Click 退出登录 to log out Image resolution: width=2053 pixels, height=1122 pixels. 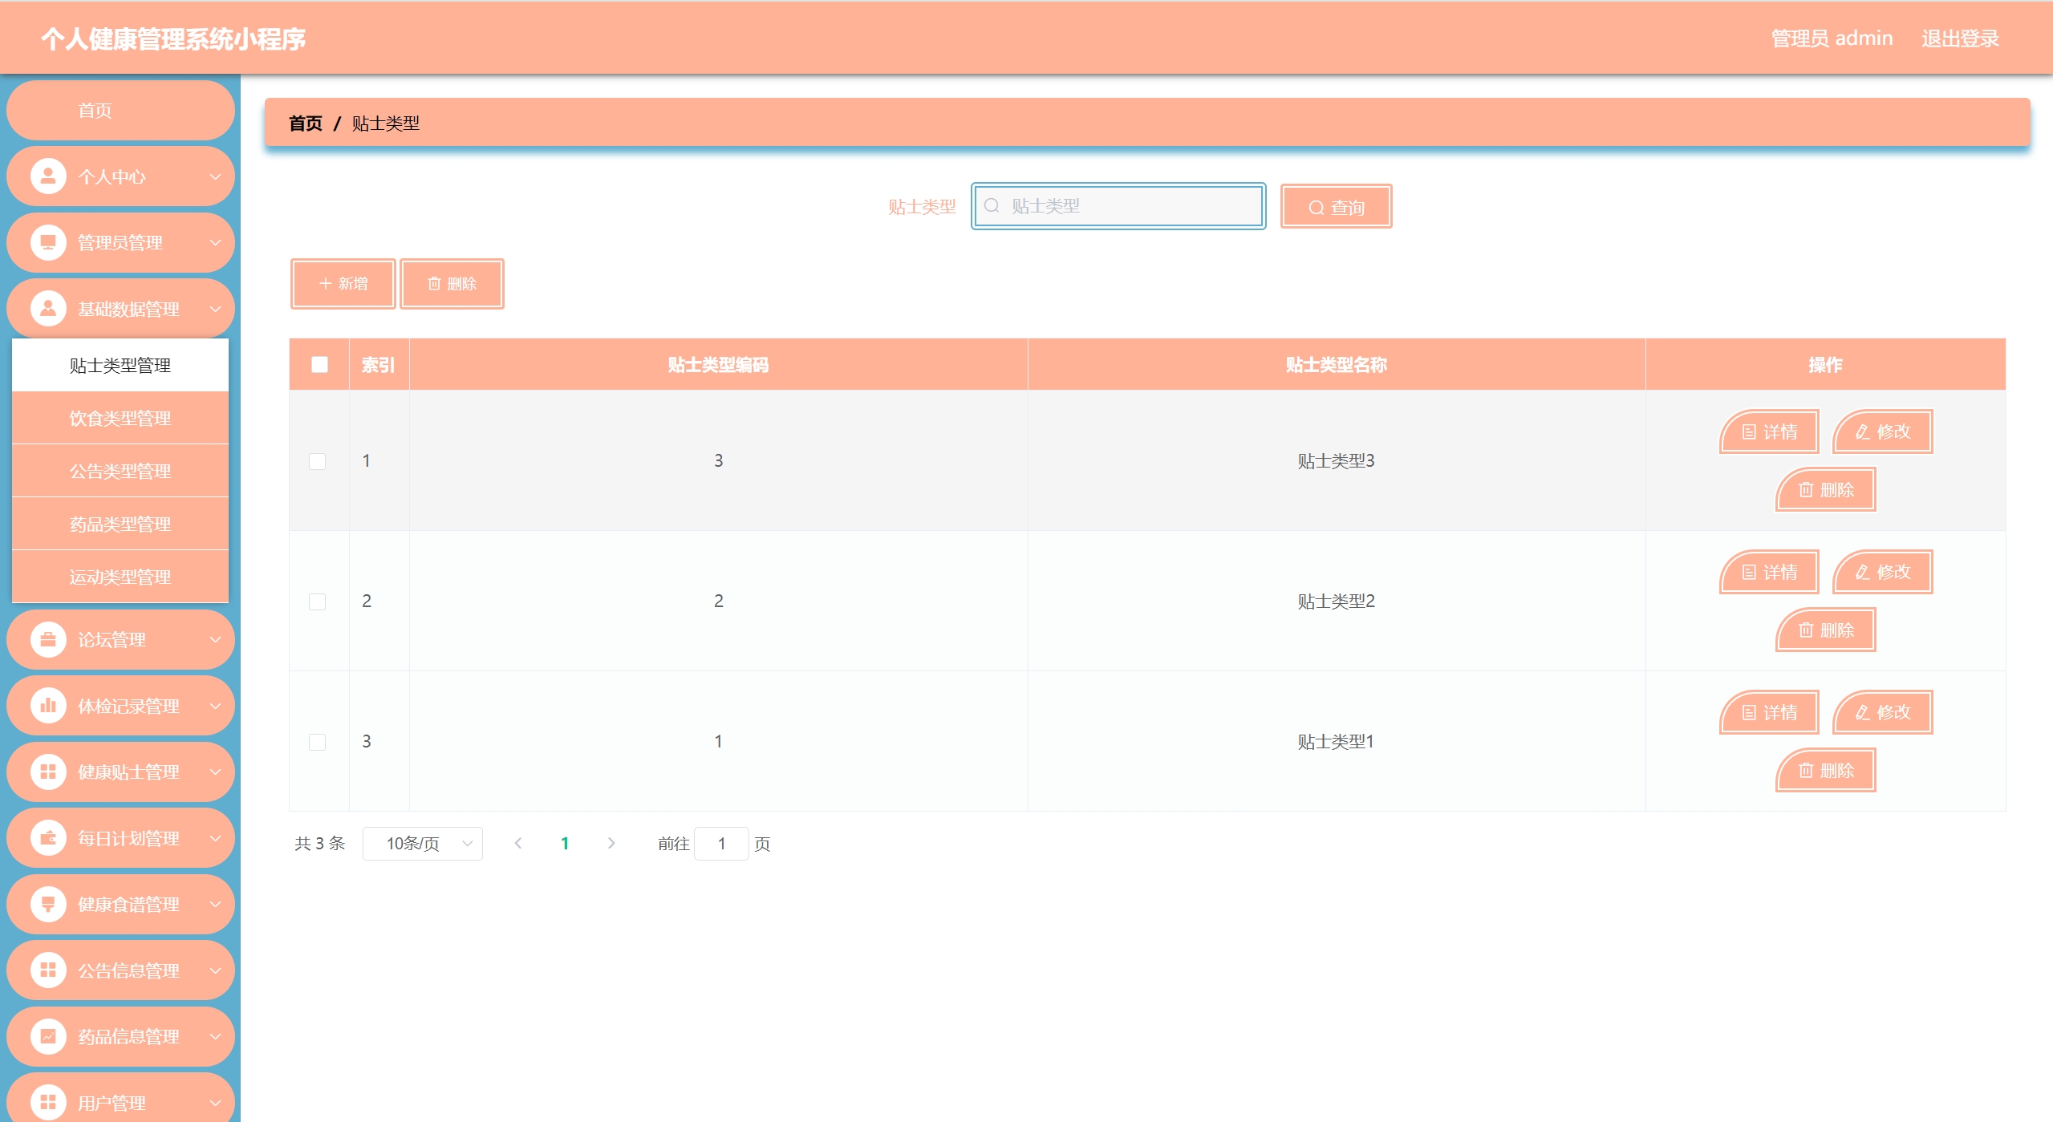click(1959, 38)
